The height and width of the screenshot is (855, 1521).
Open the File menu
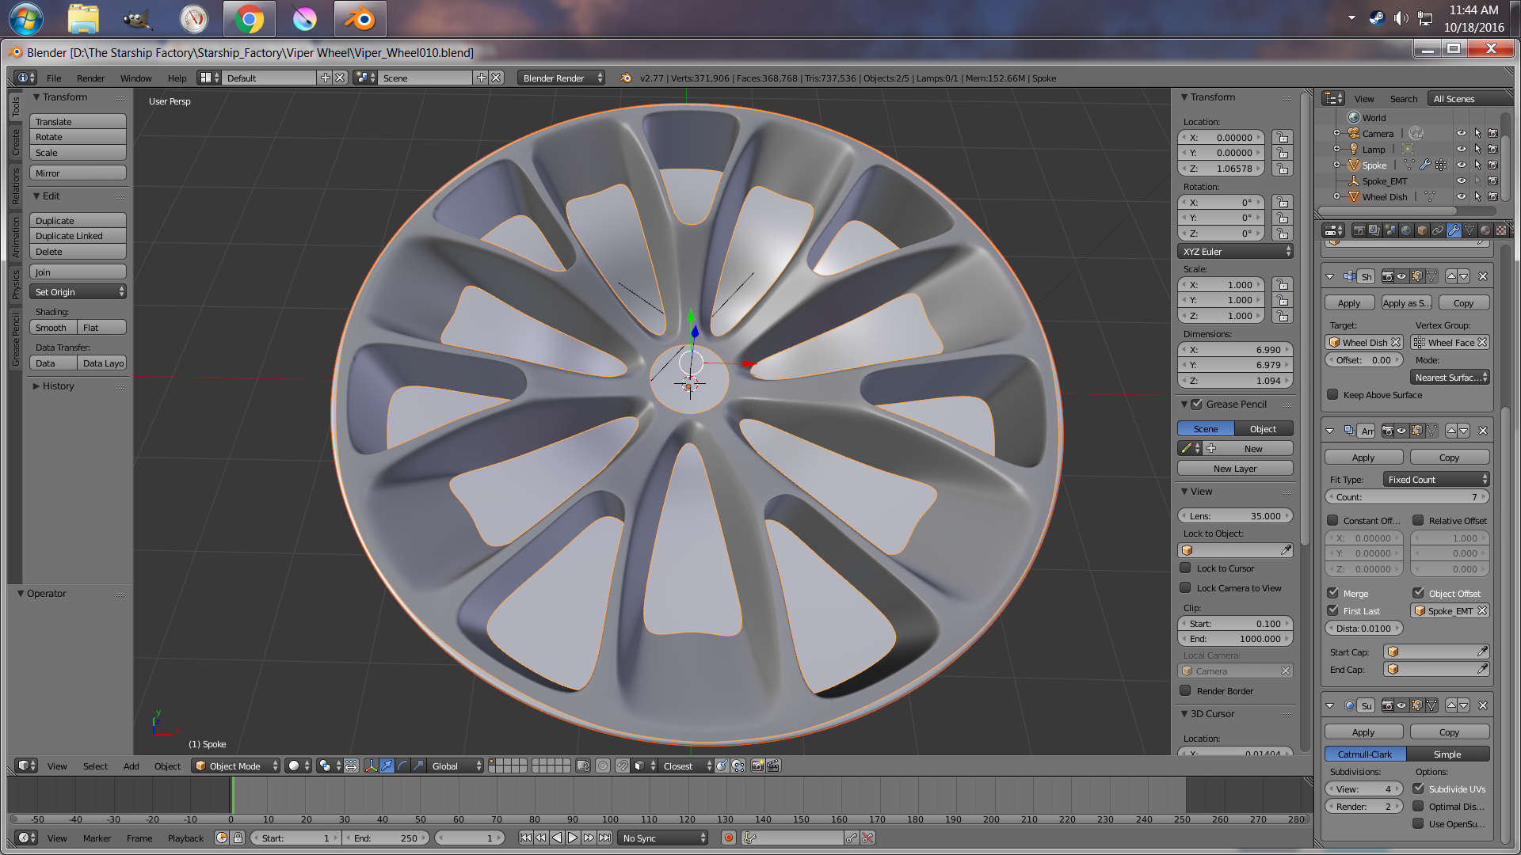click(x=54, y=78)
